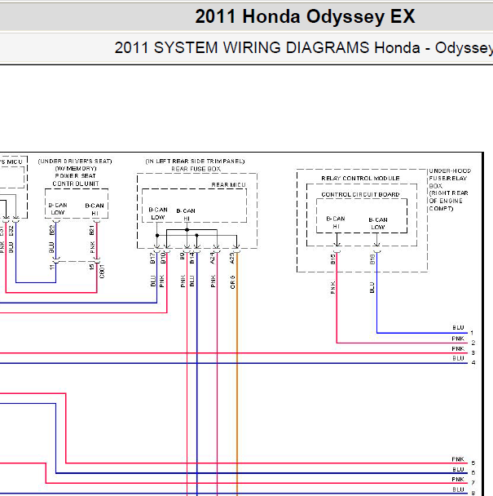The image size is (493, 496).
Task: Select the "(W/ MEMORY)" note
Action: [76, 169]
